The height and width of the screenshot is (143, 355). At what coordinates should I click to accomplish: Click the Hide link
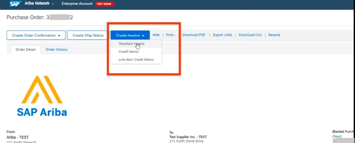tap(156, 35)
